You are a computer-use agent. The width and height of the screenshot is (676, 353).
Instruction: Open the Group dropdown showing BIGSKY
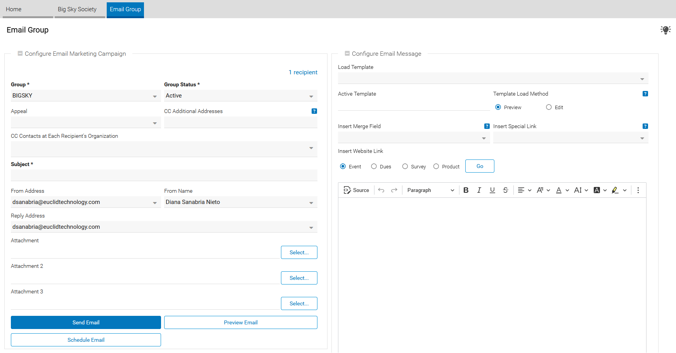click(x=86, y=96)
